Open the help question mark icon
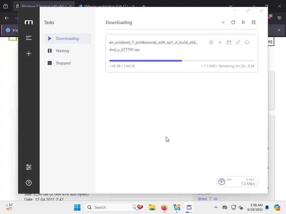 pyautogui.click(x=29, y=183)
